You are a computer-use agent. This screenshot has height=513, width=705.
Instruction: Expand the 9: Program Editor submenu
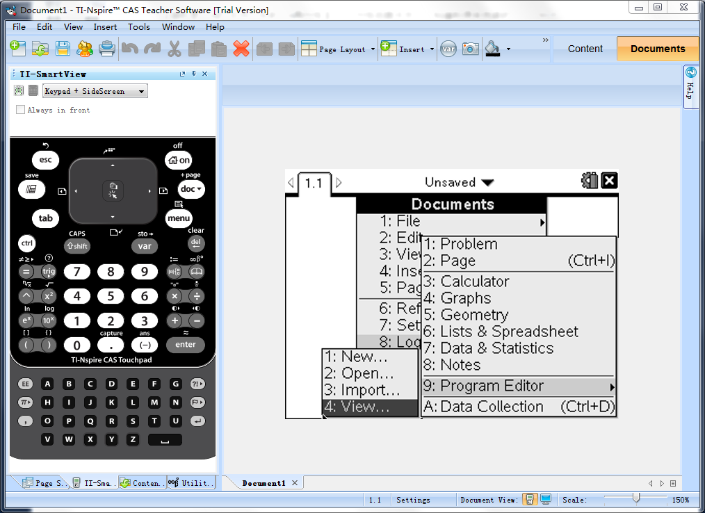[519, 386]
